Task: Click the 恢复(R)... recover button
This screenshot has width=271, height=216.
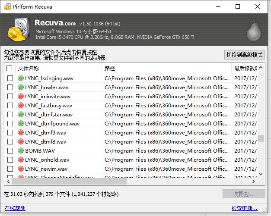Action: [244, 194]
